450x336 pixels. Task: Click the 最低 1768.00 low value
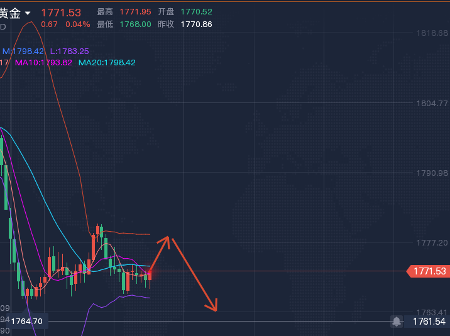pos(135,24)
